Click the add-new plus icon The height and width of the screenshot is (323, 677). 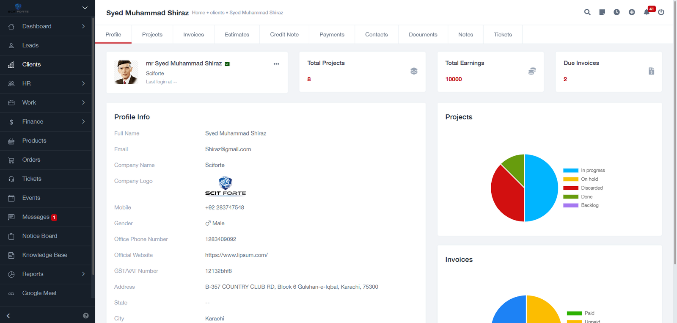click(632, 12)
